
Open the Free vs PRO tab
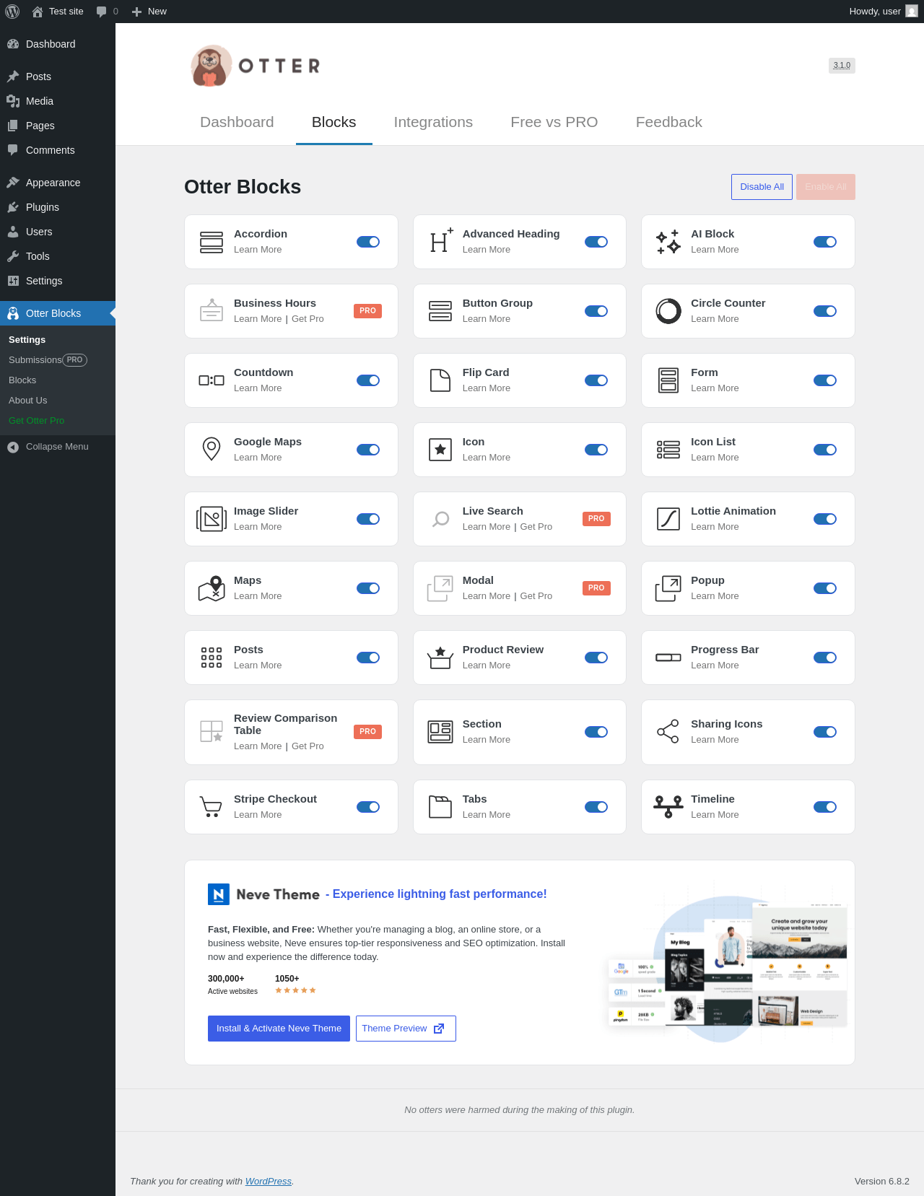[x=554, y=122]
